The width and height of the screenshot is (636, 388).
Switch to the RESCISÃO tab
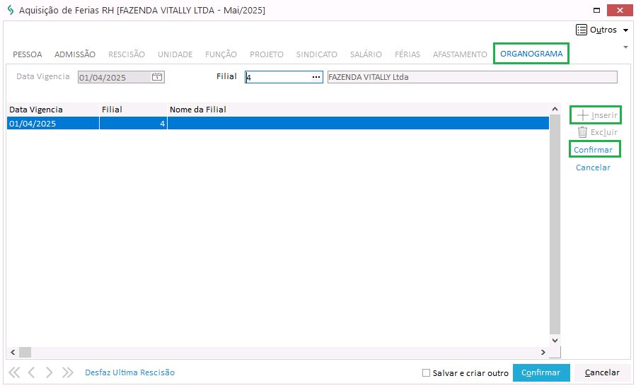tap(127, 54)
